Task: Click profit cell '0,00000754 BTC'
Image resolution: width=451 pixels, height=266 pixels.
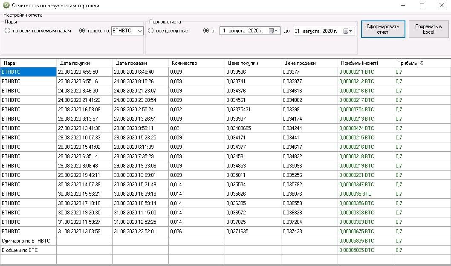Action: pos(366,110)
